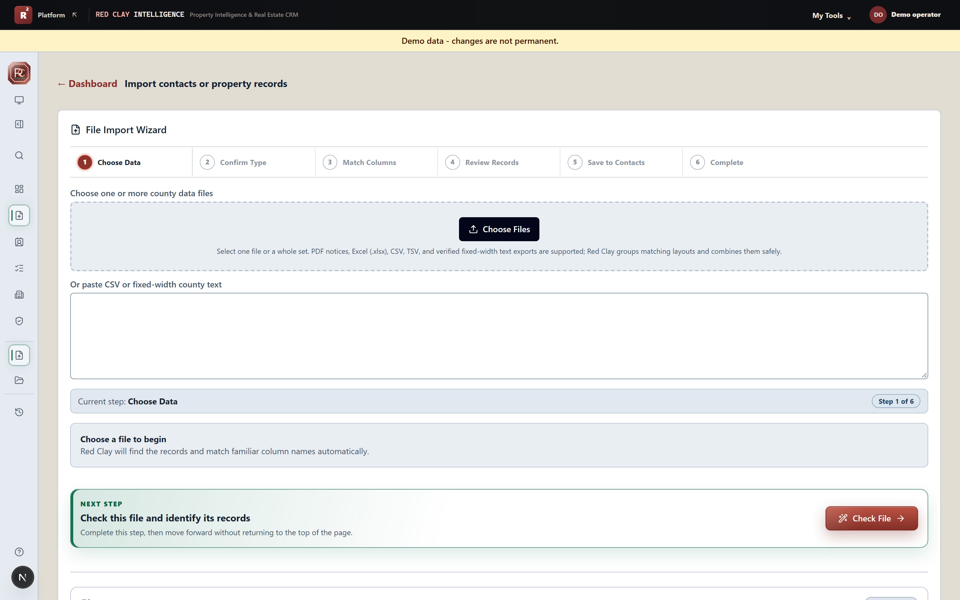
Task: Open the contacts icon in sidebar
Action: pos(19,242)
